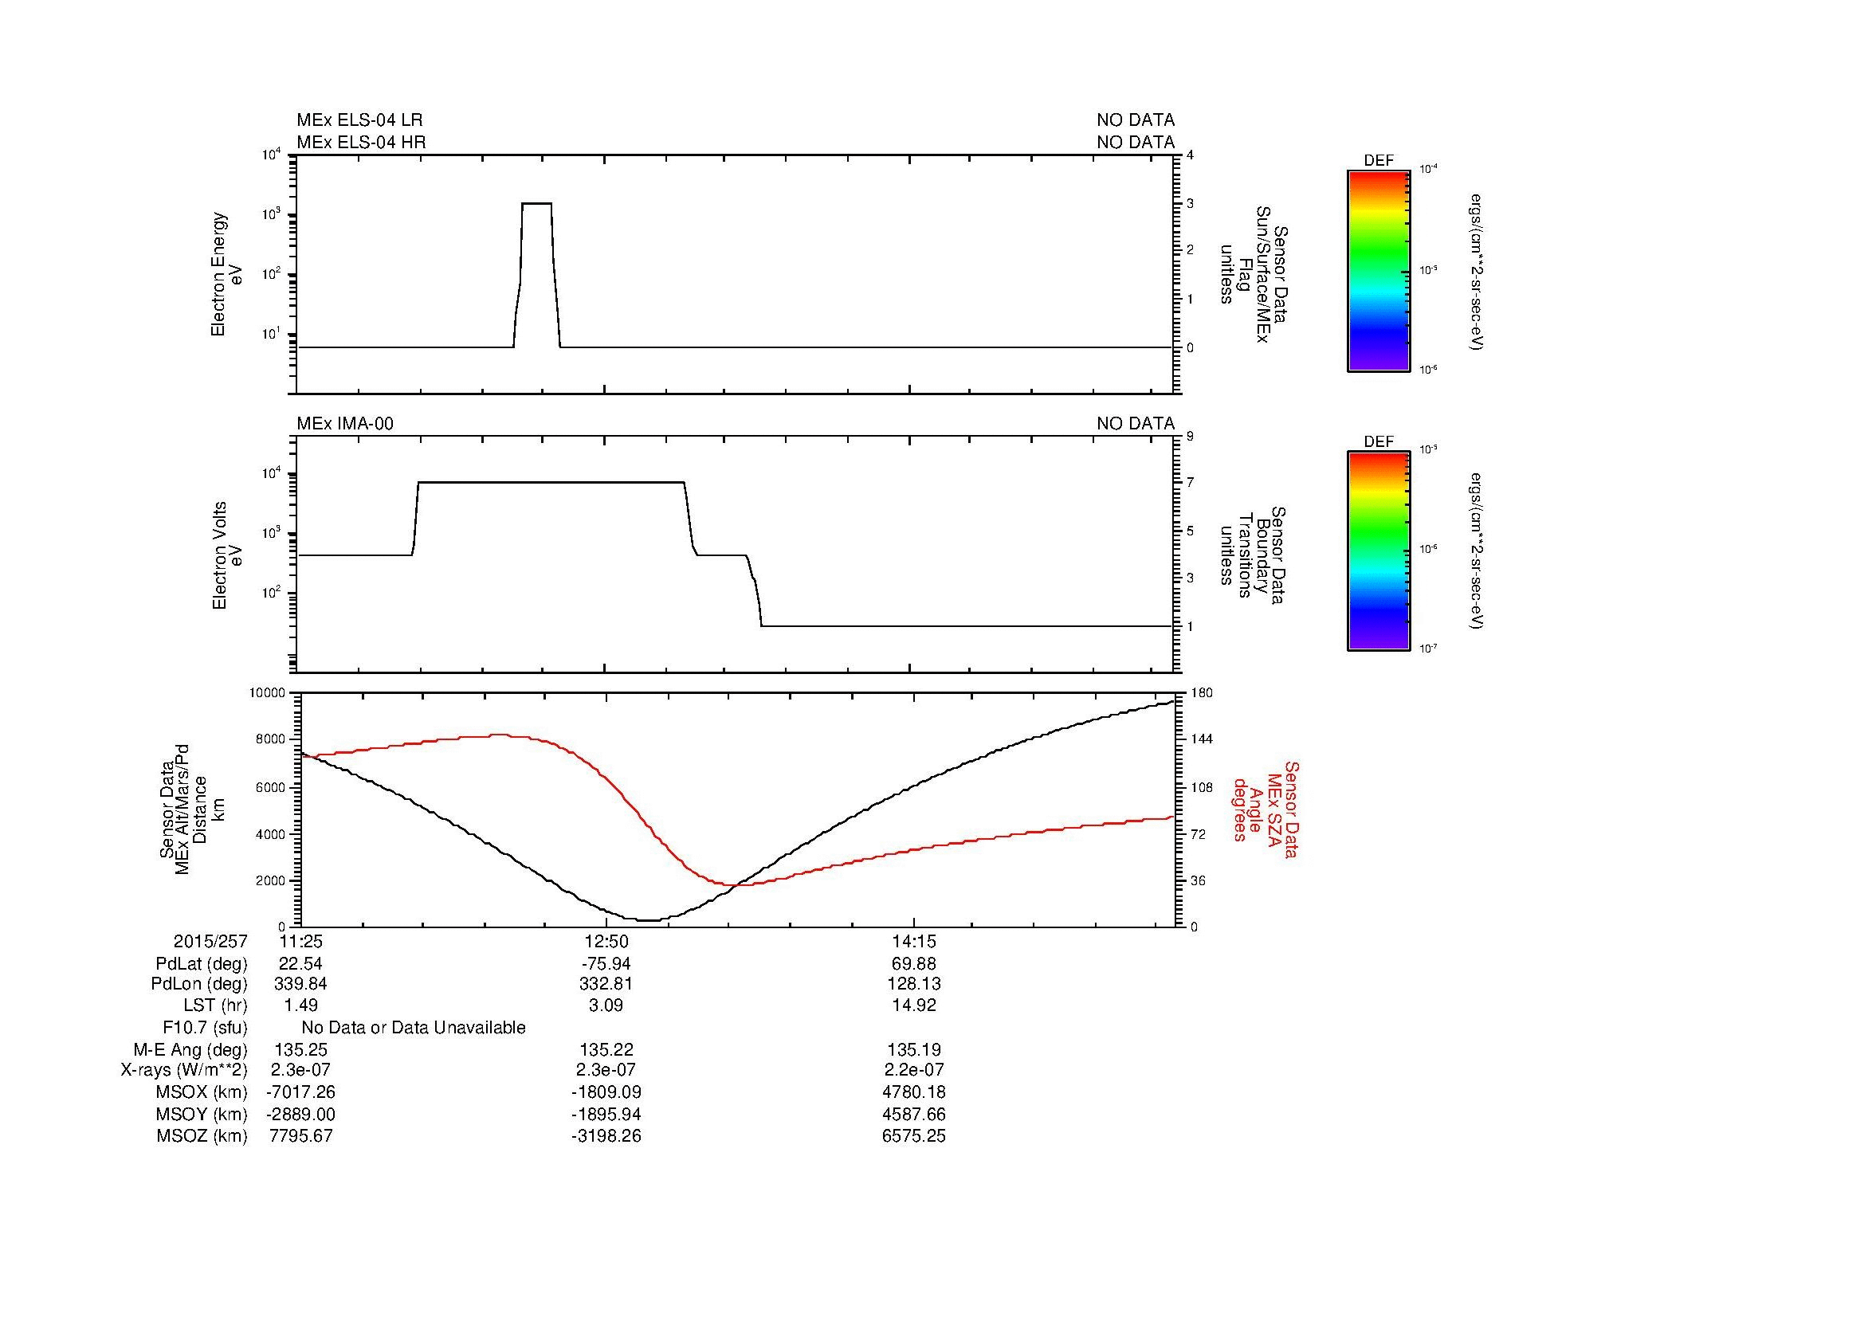1864x1317 pixels.
Task: Click the M-E Ang value 135.19
Action: tap(914, 1049)
